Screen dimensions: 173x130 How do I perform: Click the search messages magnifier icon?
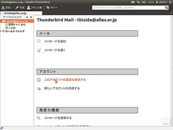39,118
